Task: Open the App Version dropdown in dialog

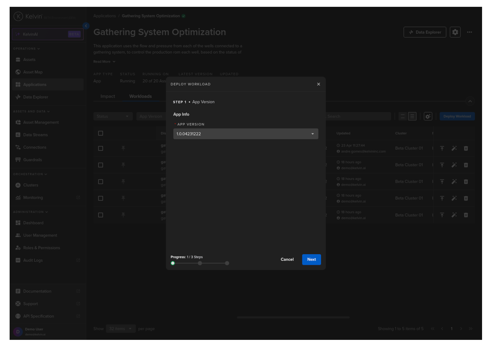Action: tap(245, 134)
